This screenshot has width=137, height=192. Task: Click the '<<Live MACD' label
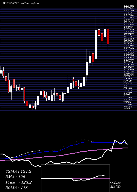click(115, 185)
